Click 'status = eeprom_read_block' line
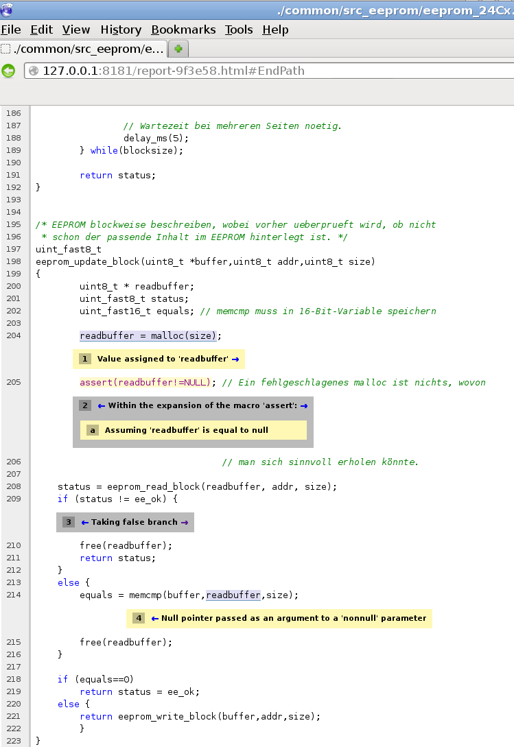 (198, 487)
